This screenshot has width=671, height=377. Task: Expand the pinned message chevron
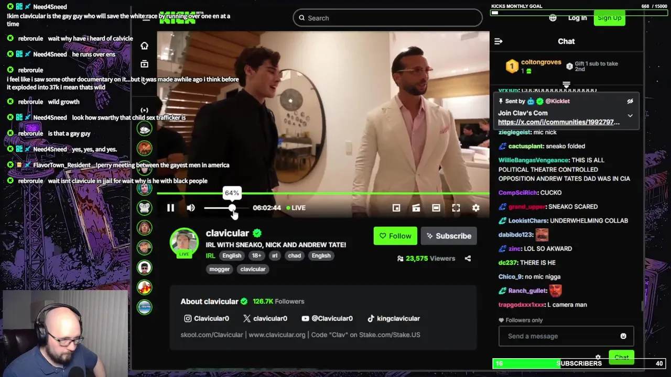[x=630, y=116]
